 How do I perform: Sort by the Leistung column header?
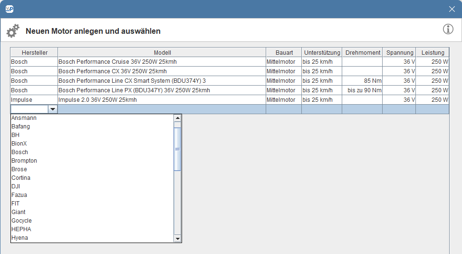(x=433, y=52)
